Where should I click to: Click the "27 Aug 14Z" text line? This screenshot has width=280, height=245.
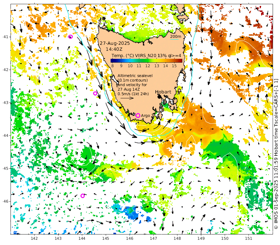[x=128, y=89]
